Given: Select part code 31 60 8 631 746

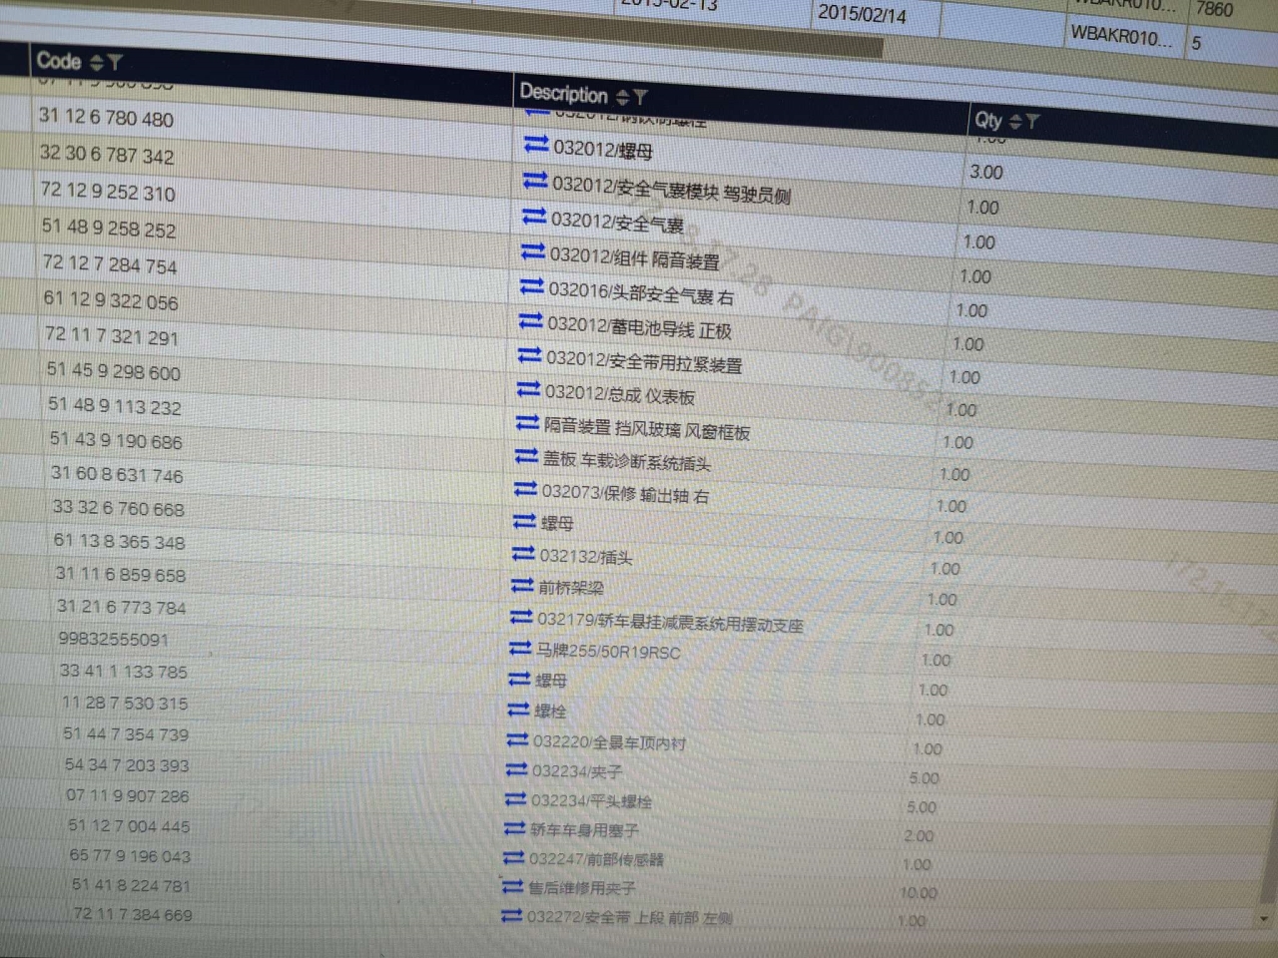Looking at the screenshot, I should (118, 474).
